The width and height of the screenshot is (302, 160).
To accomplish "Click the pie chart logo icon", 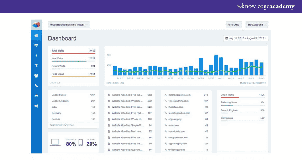I will click(x=36, y=25).
